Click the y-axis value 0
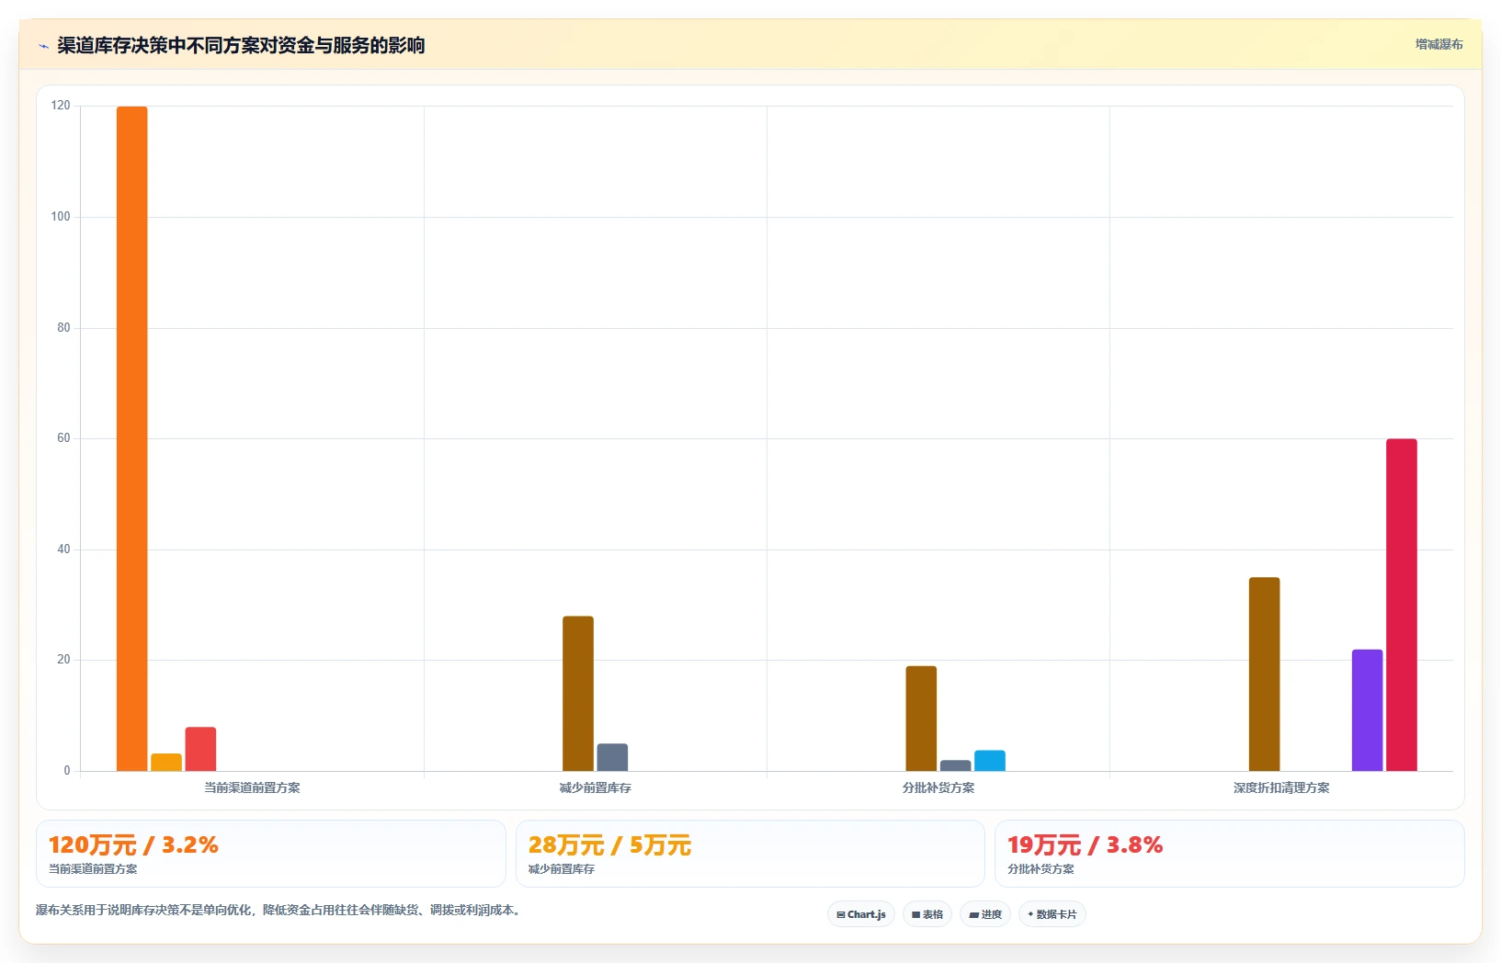 tap(67, 771)
